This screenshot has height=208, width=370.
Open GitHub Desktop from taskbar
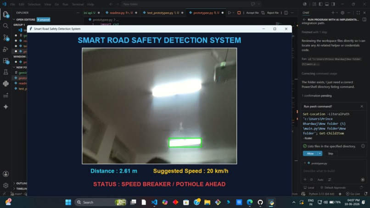pos(260,202)
